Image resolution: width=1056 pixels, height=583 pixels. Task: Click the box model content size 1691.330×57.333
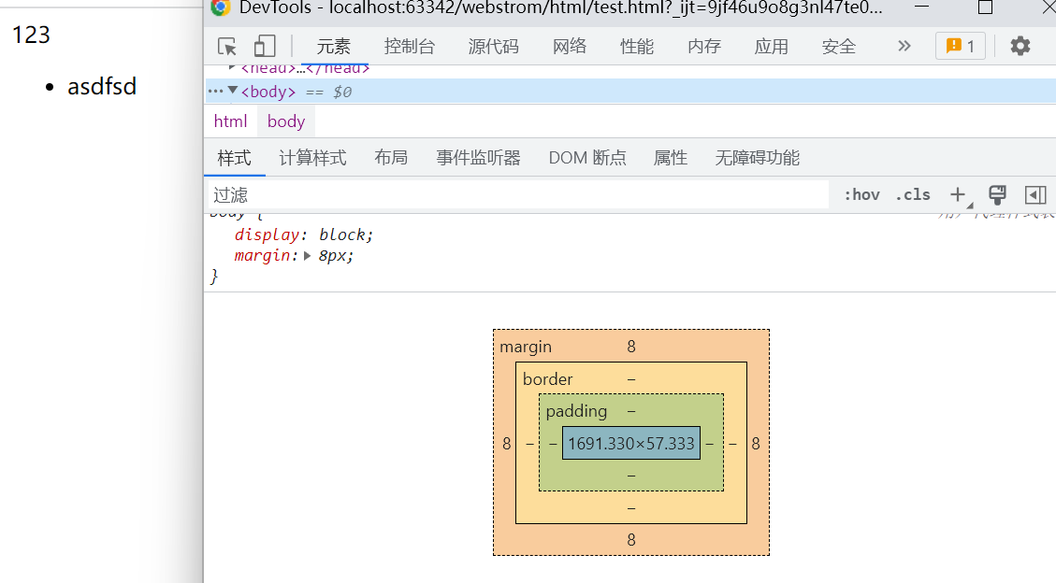631,444
